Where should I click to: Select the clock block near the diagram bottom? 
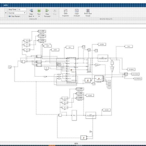(90, 132)
